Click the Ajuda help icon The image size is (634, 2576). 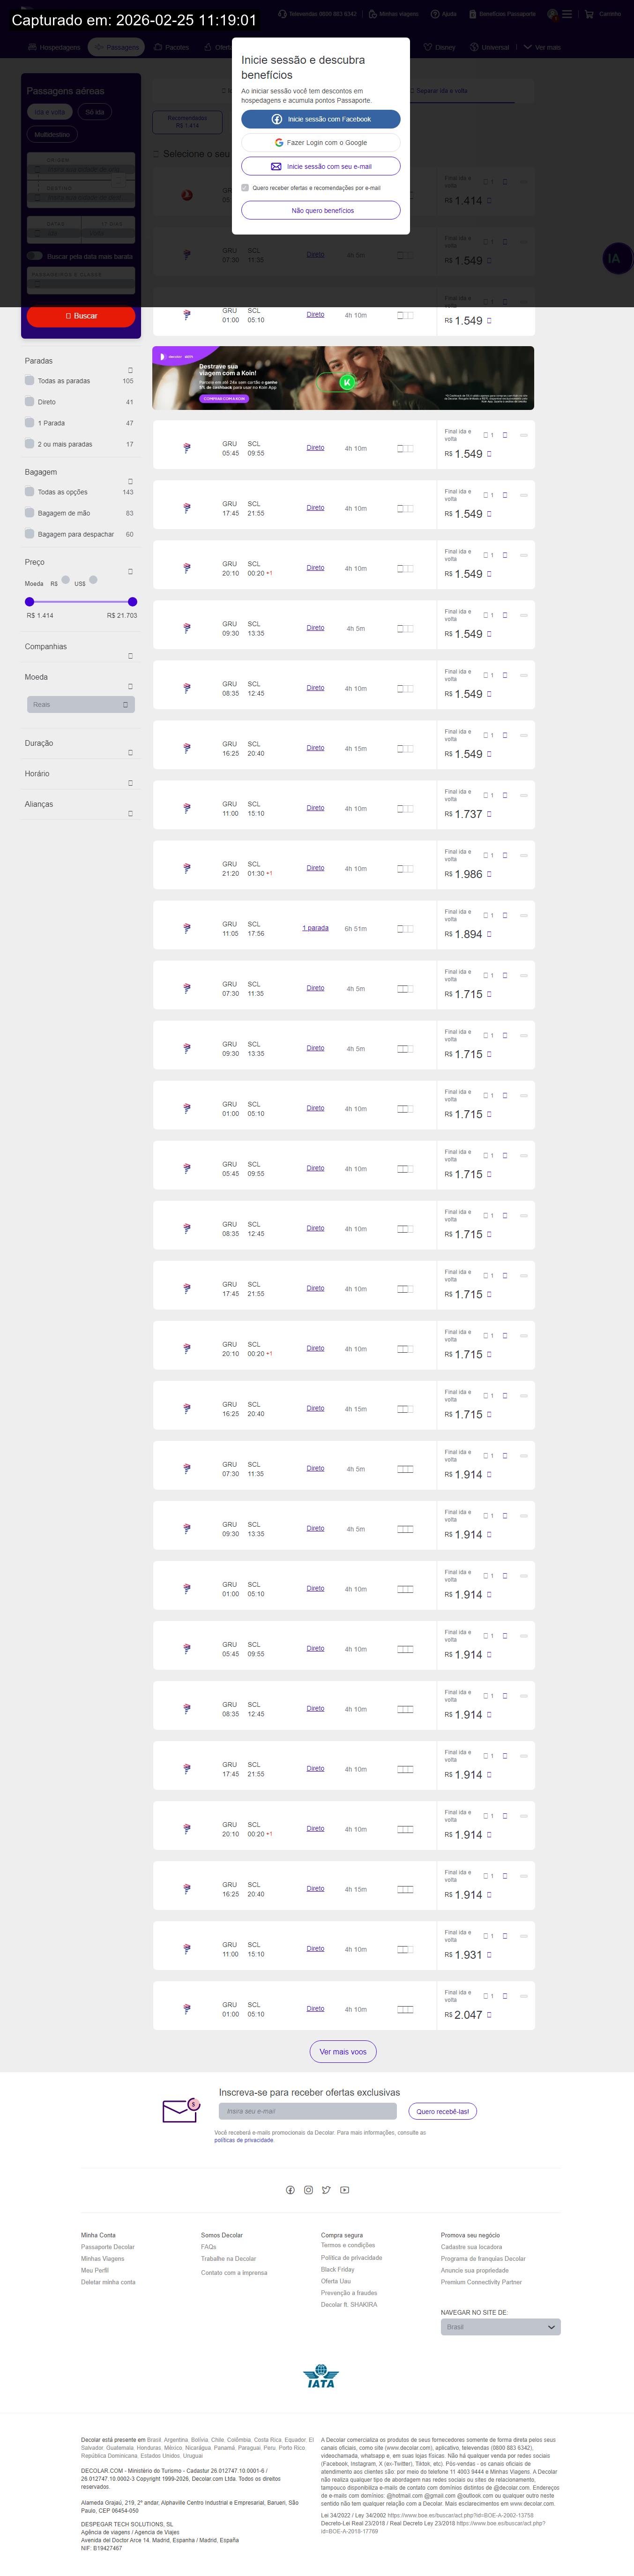point(435,14)
